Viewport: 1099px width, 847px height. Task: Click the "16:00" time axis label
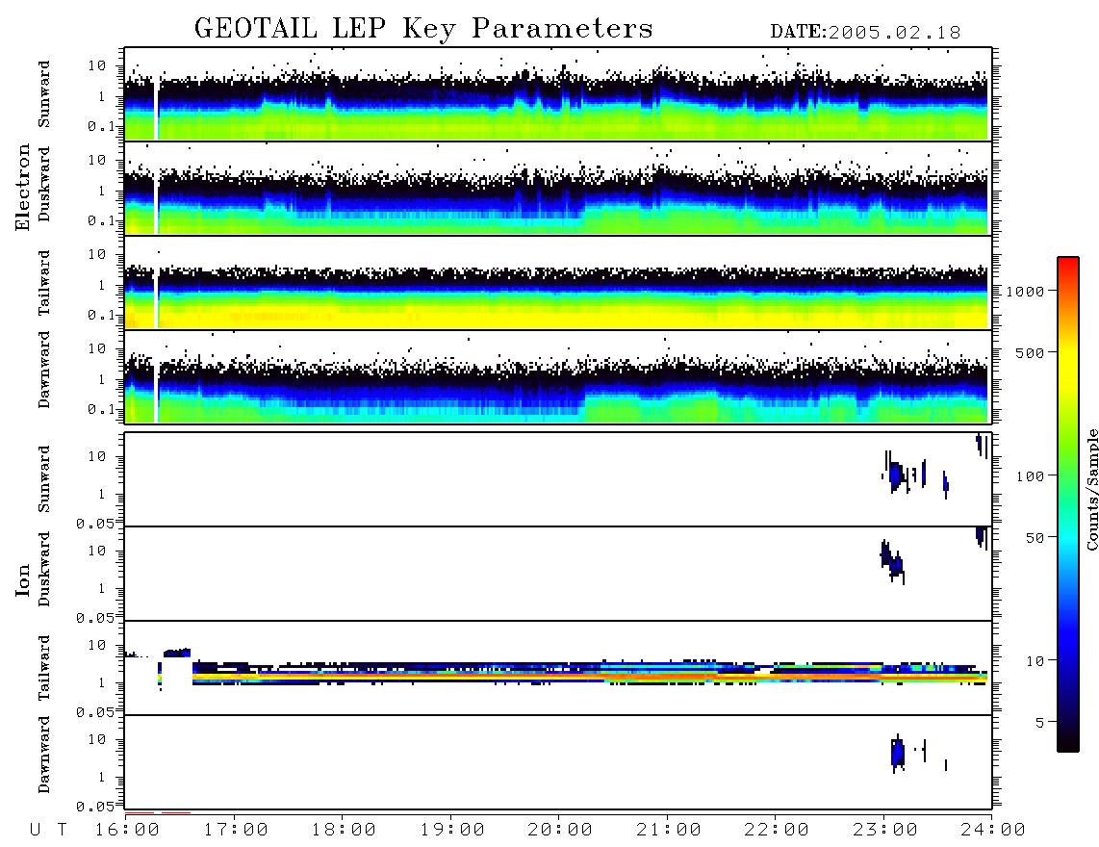[128, 831]
